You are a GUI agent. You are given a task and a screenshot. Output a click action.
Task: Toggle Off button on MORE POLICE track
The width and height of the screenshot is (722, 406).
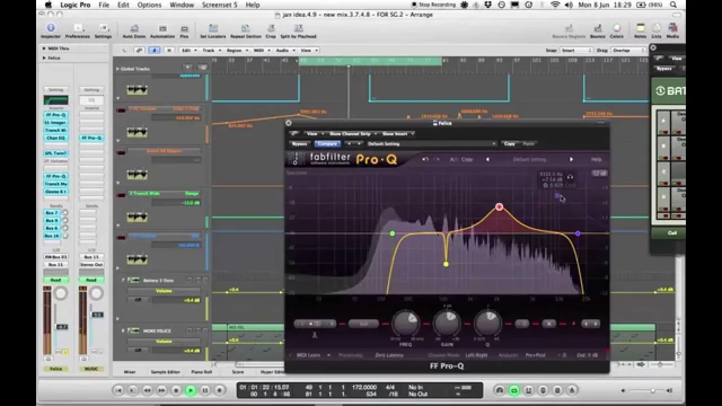(138, 350)
